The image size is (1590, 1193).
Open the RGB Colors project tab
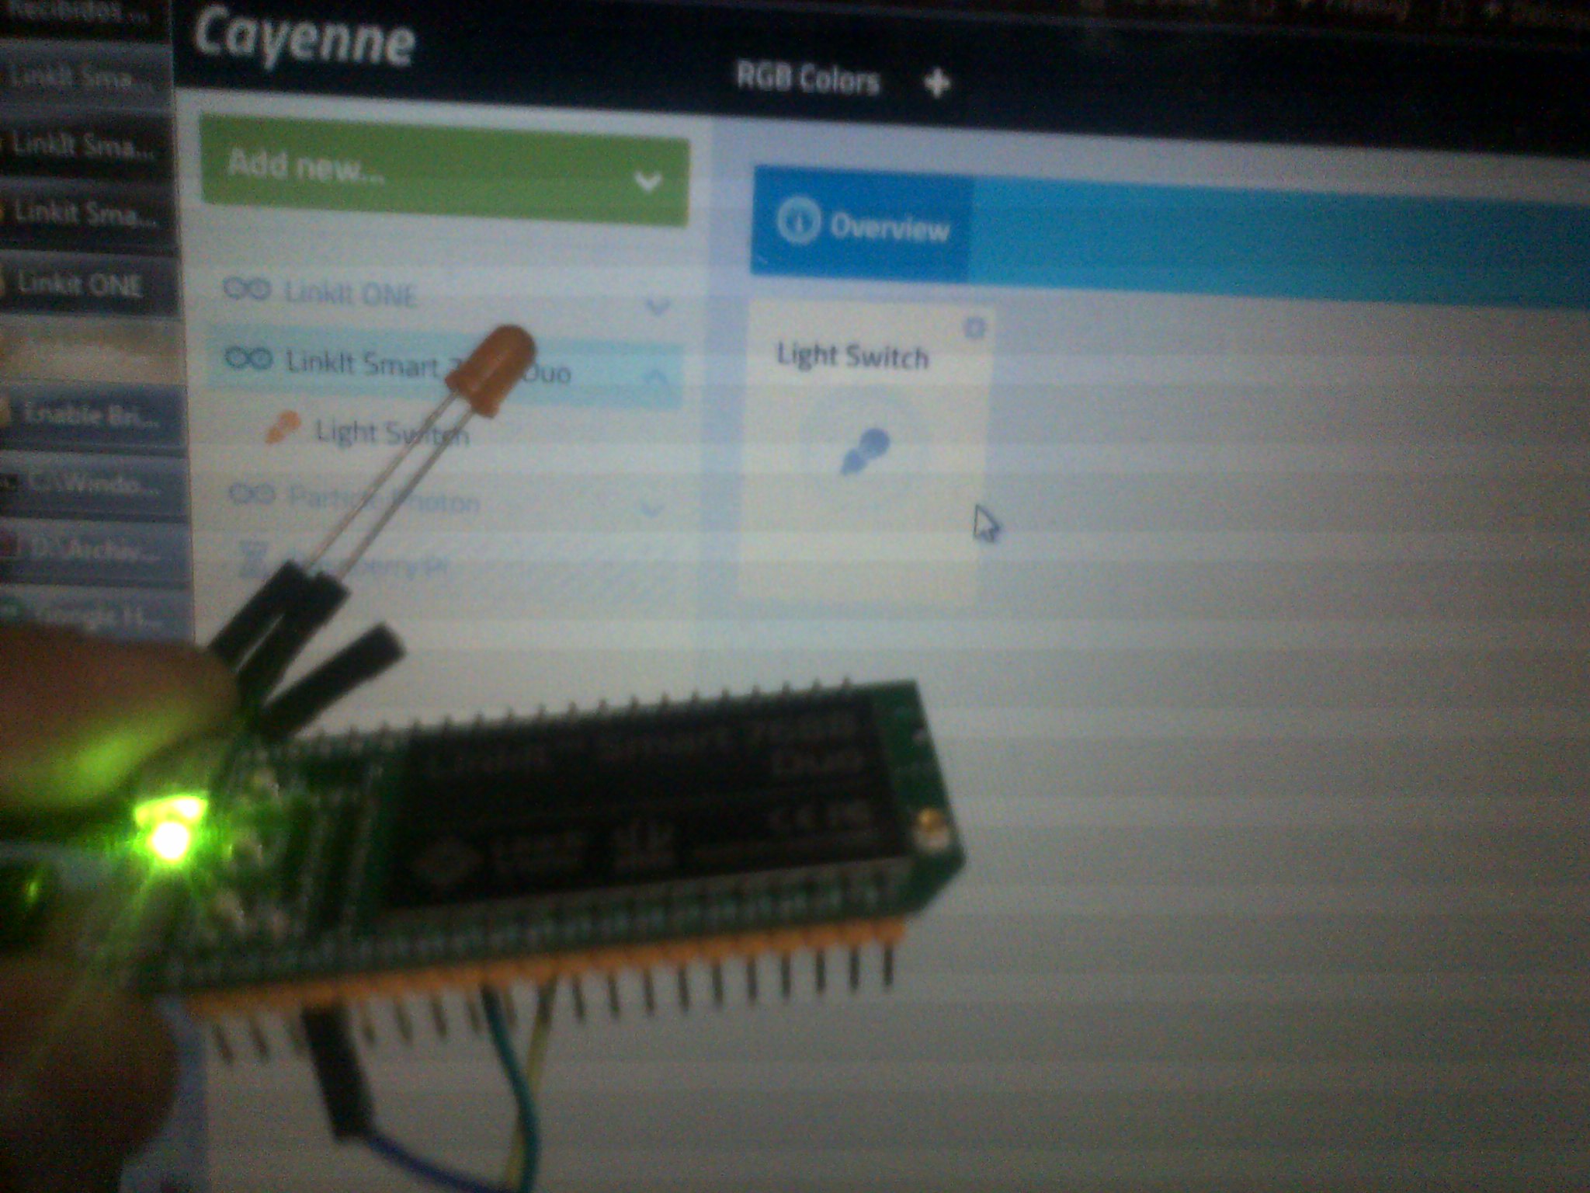pos(807,80)
